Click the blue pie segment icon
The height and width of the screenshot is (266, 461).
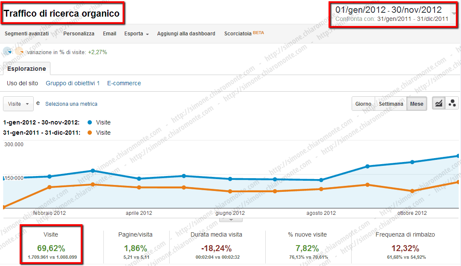[x=8, y=52]
